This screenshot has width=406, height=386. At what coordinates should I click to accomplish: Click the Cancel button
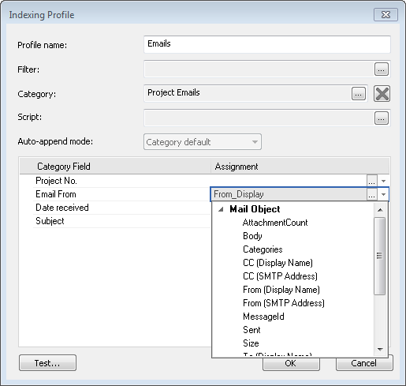coord(364,363)
